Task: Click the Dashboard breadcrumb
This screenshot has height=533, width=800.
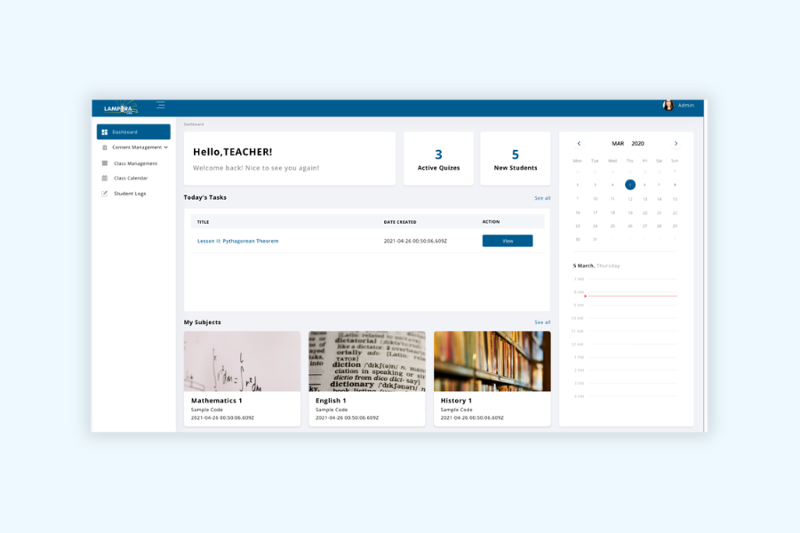Action: 194,124
